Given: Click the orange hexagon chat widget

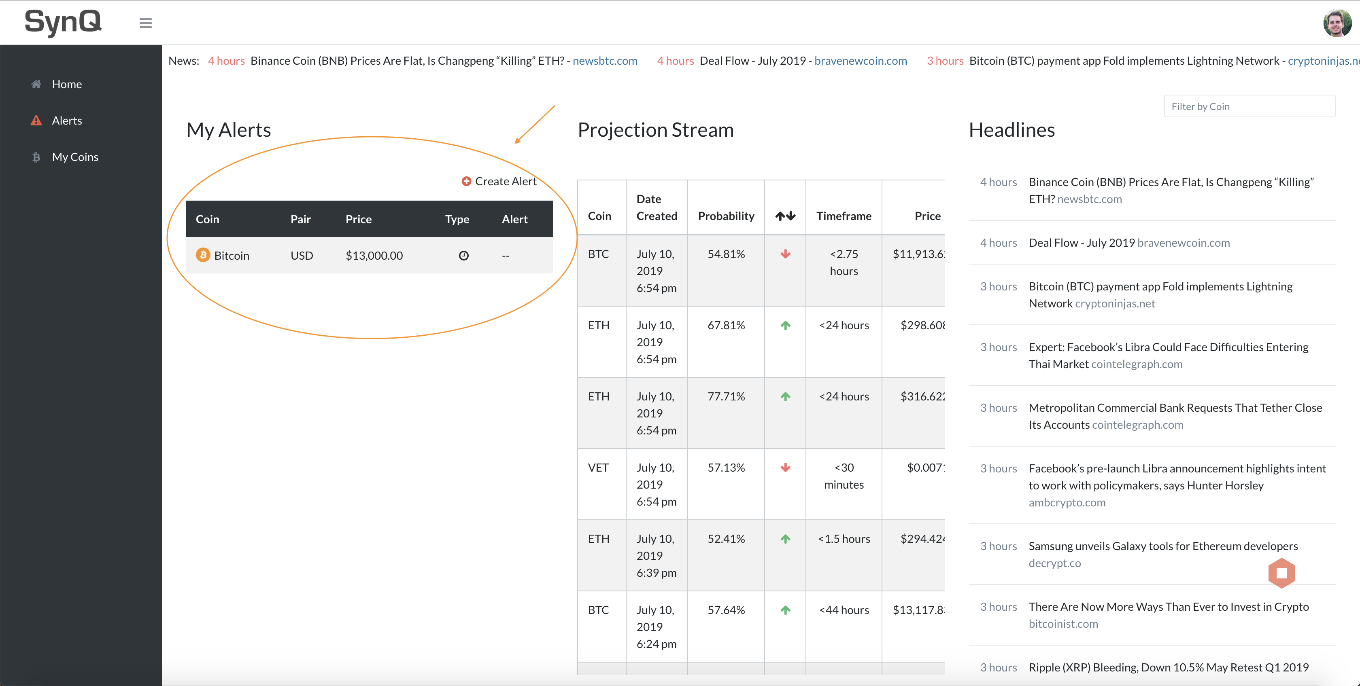Looking at the screenshot, I should coord(1282,573).
